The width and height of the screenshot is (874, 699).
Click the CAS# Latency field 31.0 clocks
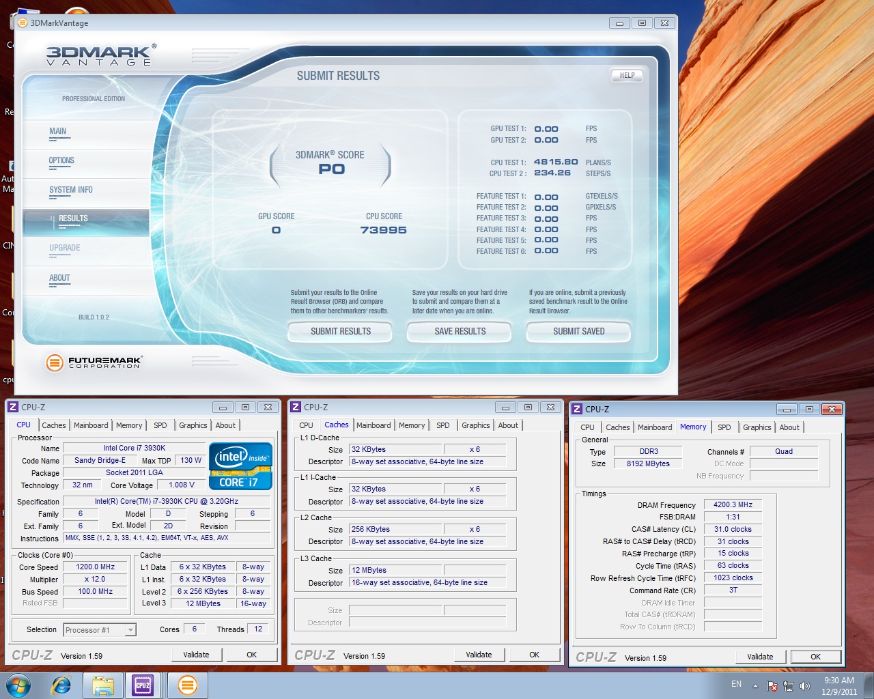click(733, 529)
